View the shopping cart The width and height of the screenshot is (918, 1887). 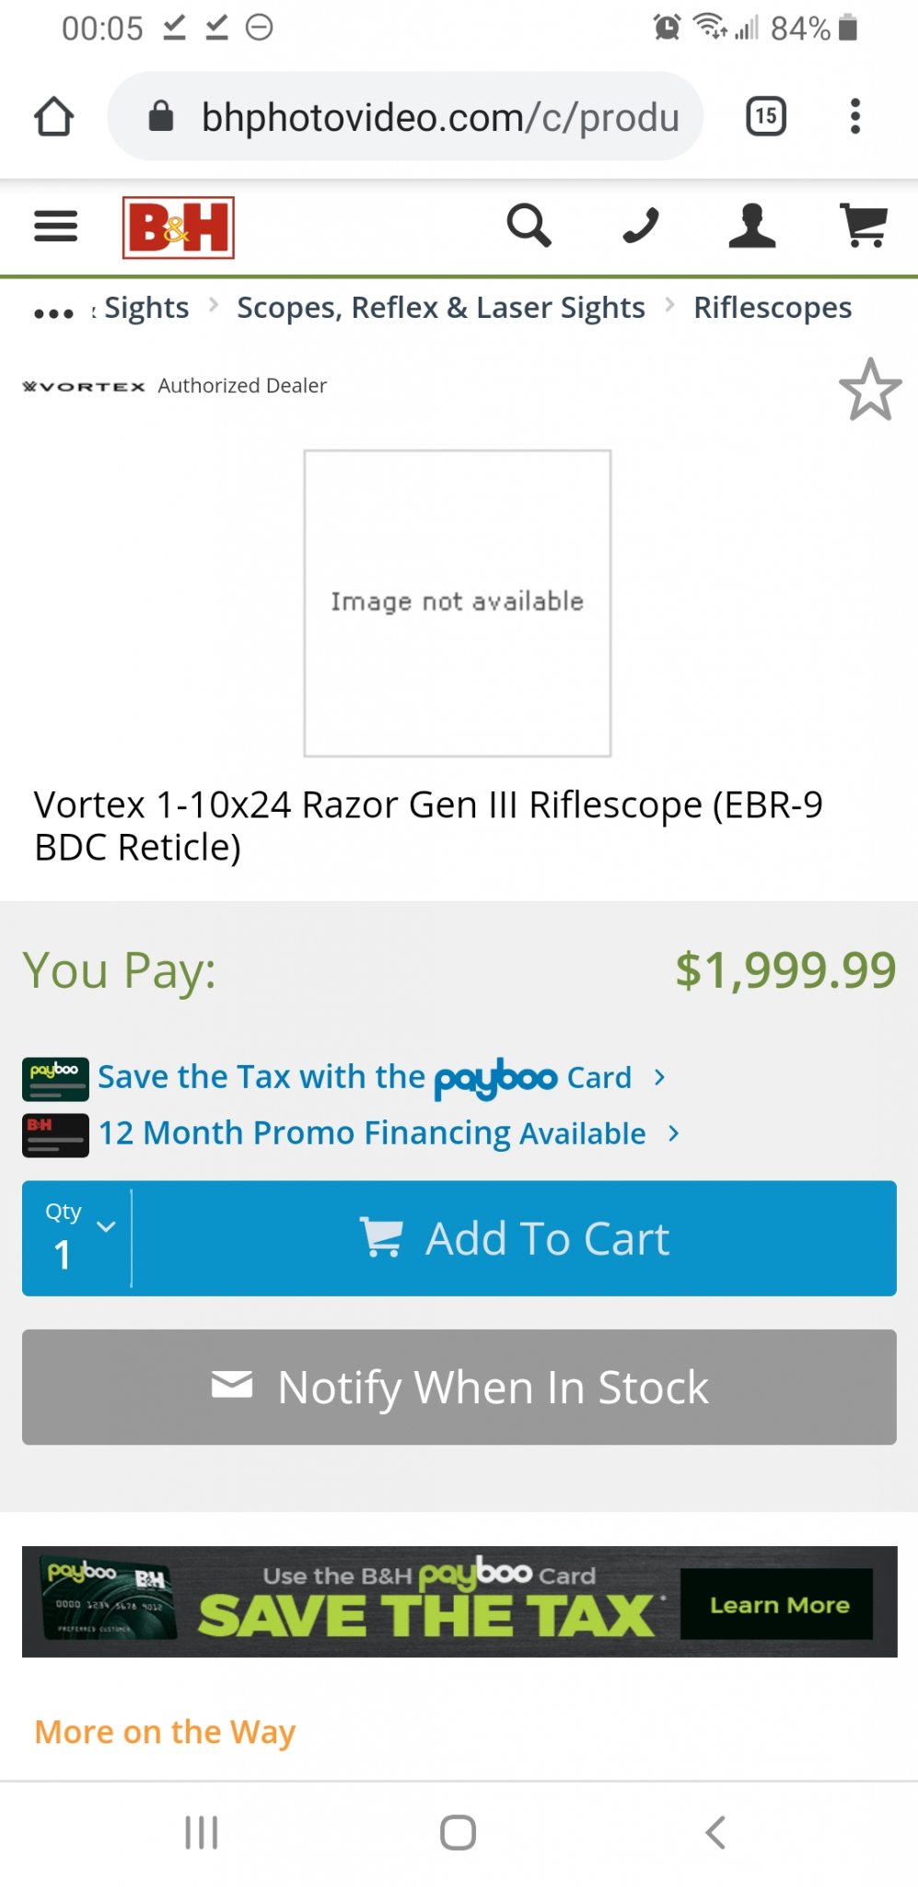[863, 226]
